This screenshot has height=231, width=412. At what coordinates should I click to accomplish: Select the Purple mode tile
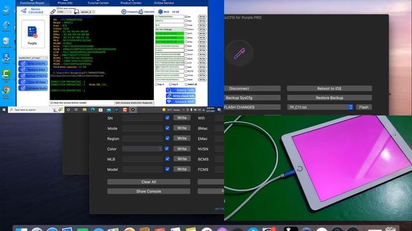tap(33, 34)
